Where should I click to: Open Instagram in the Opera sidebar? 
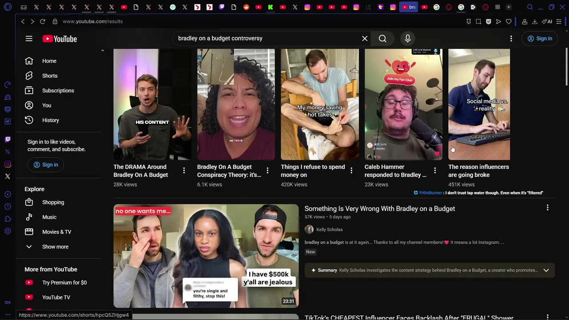8,164
